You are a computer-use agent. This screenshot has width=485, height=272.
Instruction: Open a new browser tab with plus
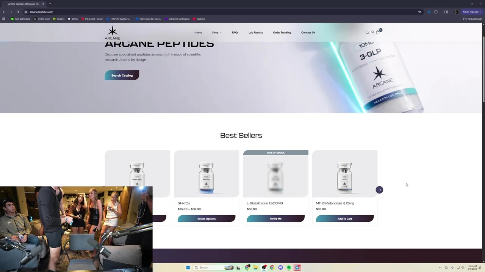[50, 4]
